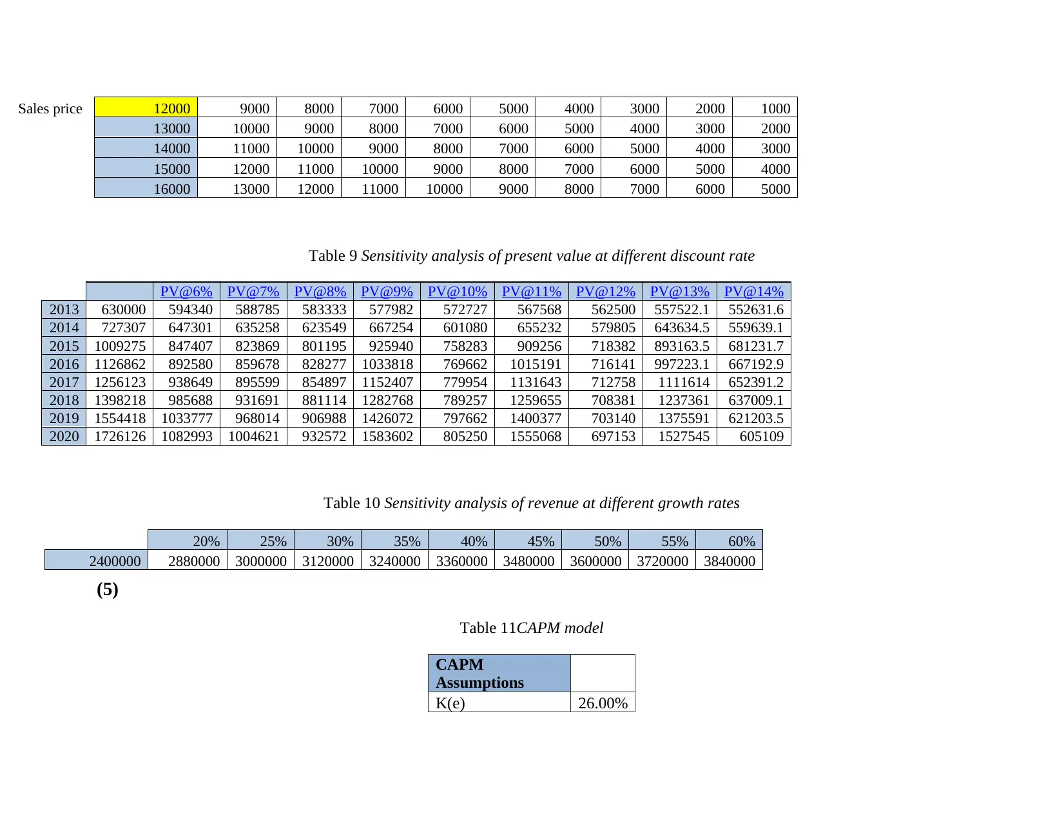Screen dimensions: 1064x821
Task: Click the 13000 sales price cell
Action: [x=146, y=128]
